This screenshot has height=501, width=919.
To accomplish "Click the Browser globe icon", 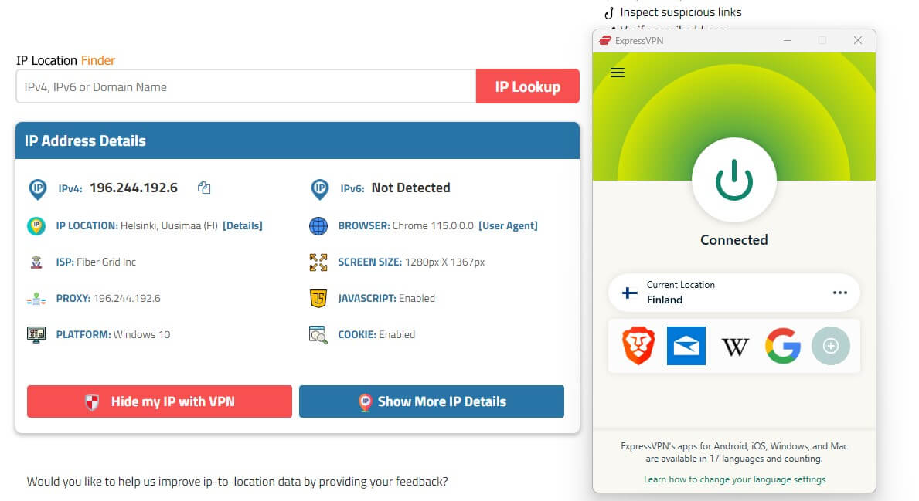I will tap(318, 226).
